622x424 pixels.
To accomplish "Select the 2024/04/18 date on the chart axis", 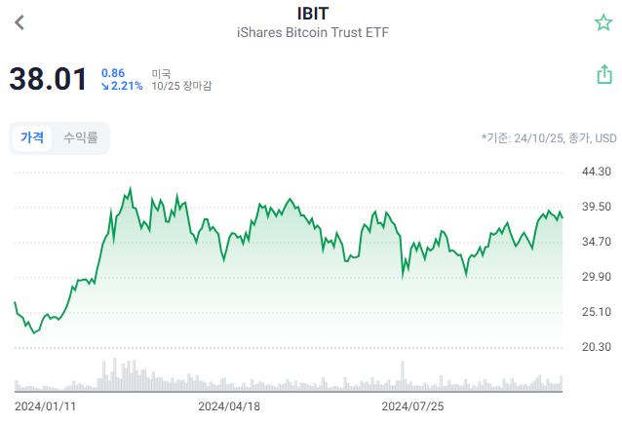I will coord(229,405).
